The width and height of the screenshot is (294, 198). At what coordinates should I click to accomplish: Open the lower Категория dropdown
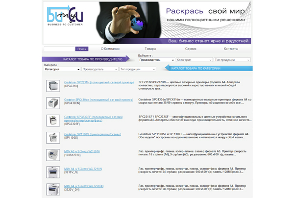62,69
